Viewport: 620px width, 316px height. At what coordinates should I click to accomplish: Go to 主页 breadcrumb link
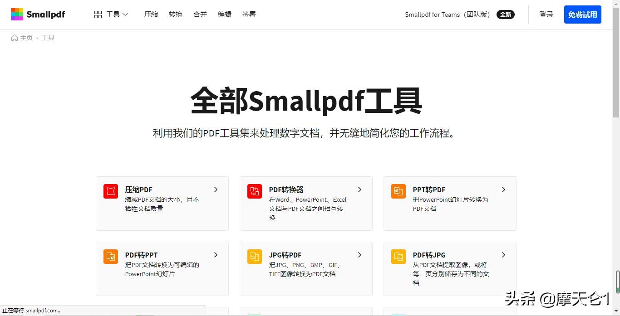tap(26, 38)
